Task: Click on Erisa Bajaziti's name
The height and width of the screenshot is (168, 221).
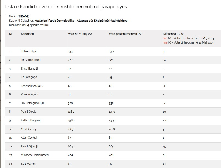Action: click(x=30, y=69)
